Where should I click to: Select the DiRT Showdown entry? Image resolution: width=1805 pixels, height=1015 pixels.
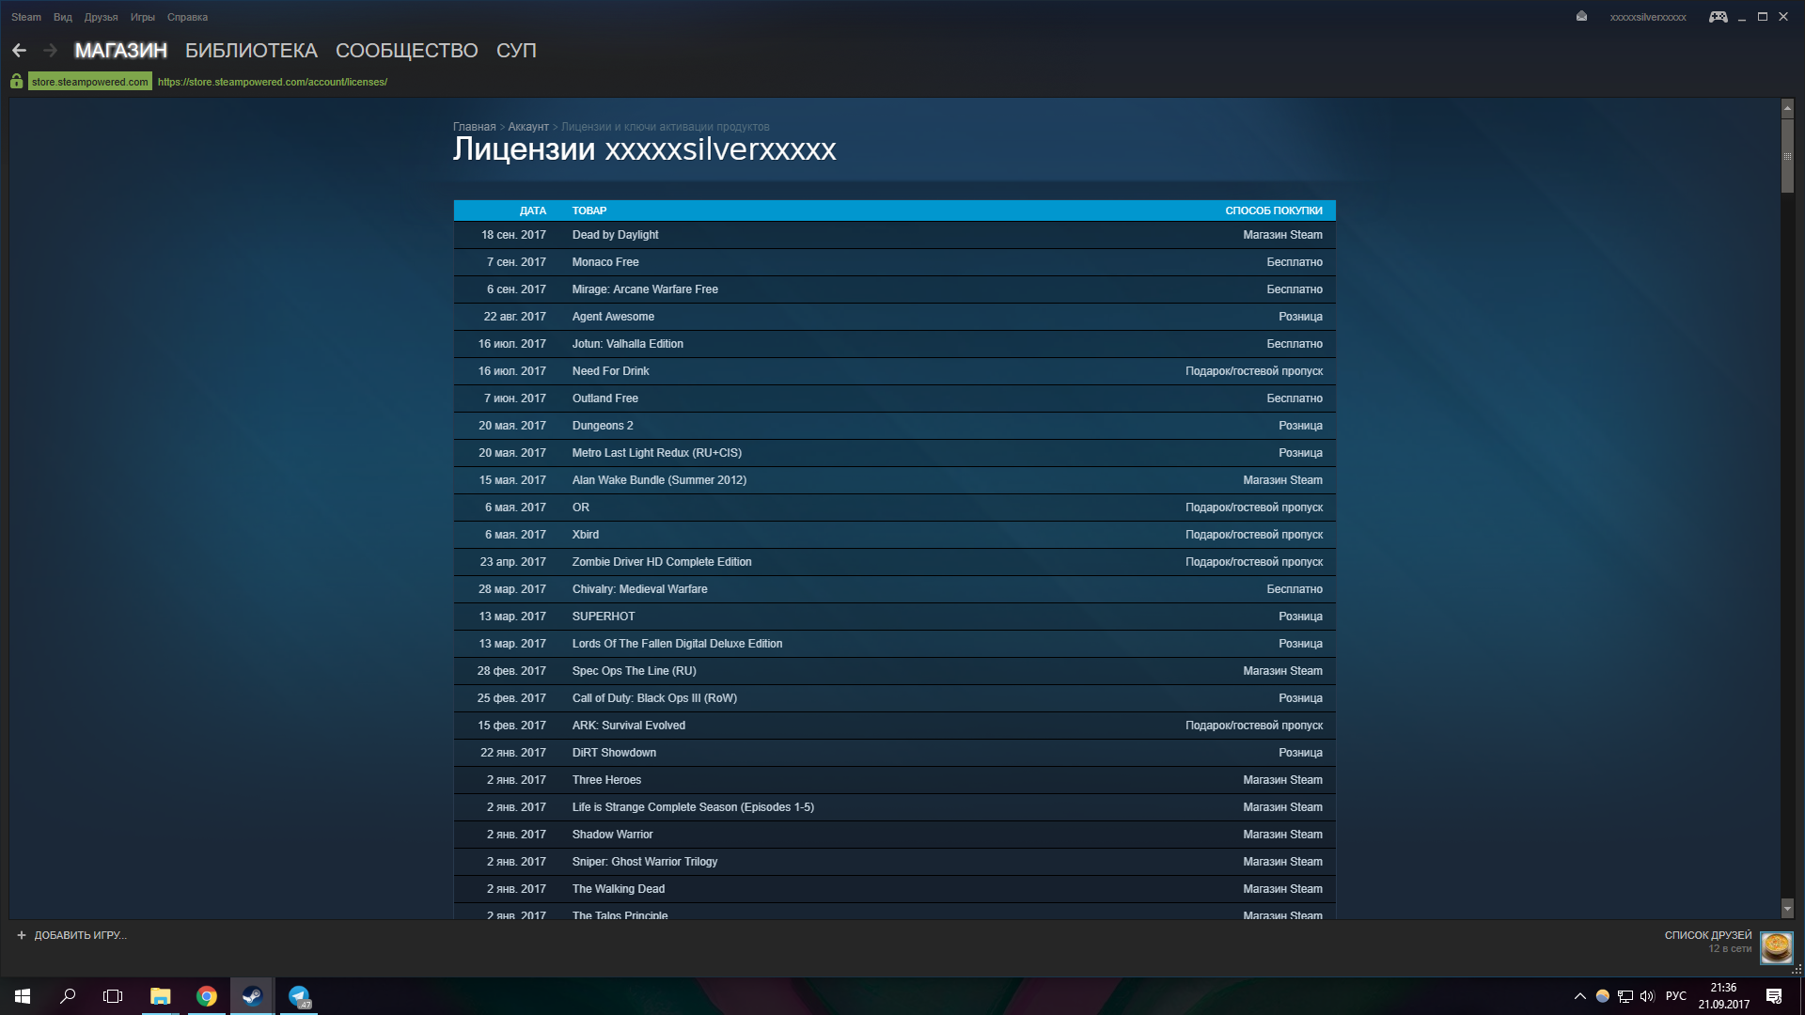[x=894, y=753]
